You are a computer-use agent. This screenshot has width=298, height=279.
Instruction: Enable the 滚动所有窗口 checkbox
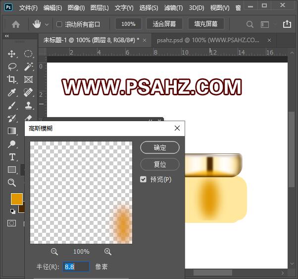59,24
